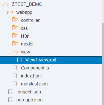This screenshot has height=105, width=104.
Task: Open View1.view.xml by its name
Action: [x=41, y=60]
